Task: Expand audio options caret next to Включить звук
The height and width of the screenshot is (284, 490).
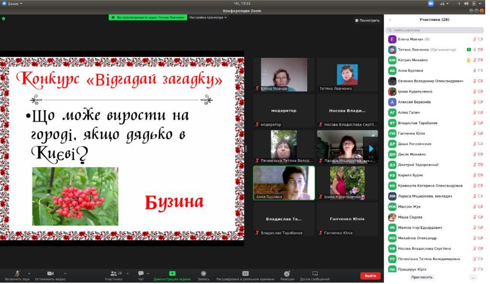Action: 29,273
